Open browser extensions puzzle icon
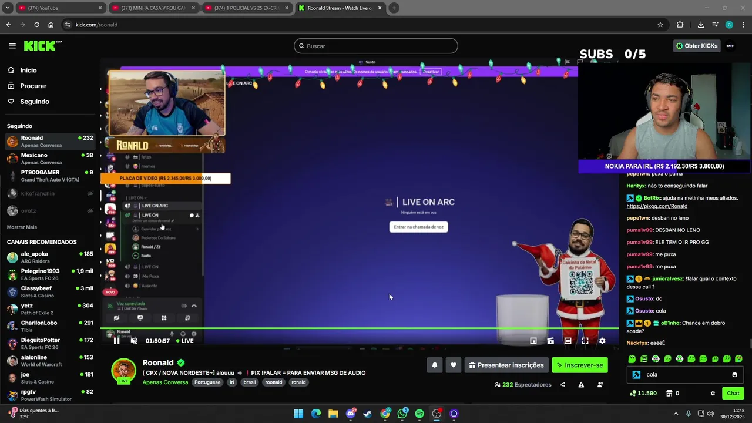This screenshot has height=423, width=752. click(680, 25)
